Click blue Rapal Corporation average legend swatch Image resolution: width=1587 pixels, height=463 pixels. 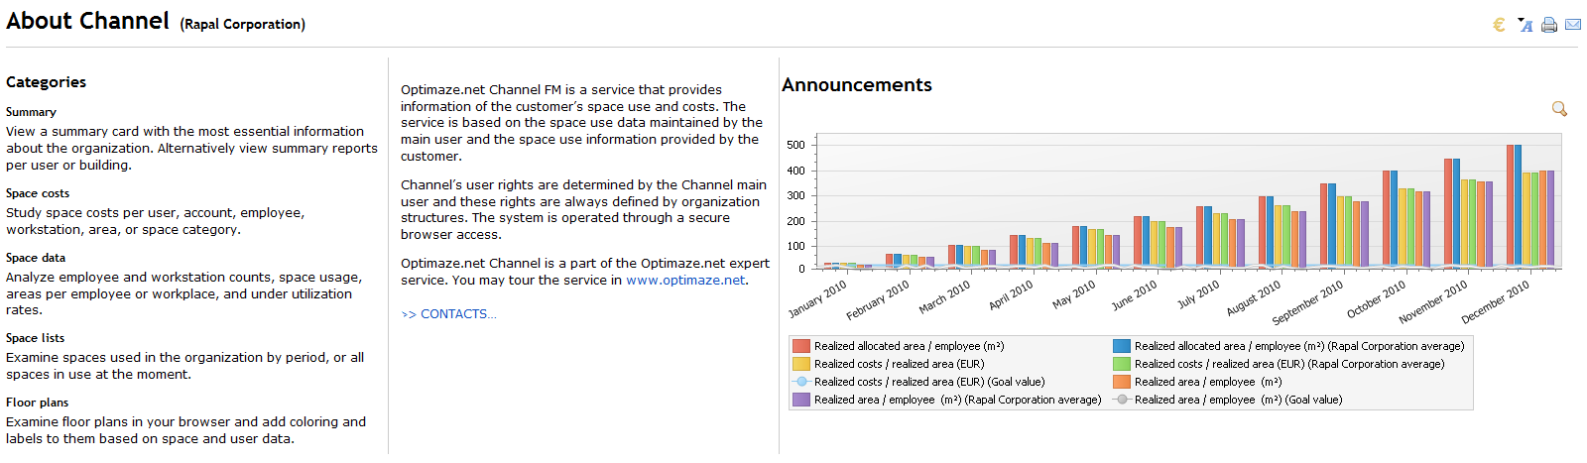tap(1122, 346)
